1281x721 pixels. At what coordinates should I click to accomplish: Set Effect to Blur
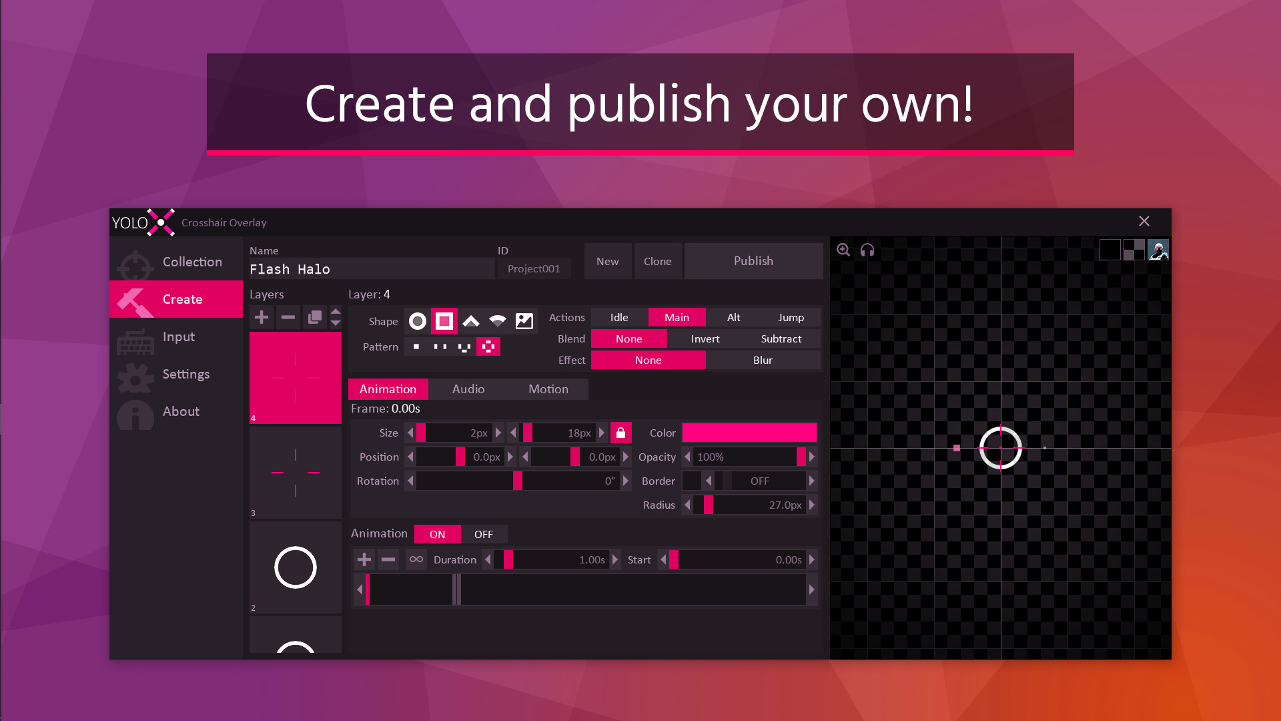point(763,360)
